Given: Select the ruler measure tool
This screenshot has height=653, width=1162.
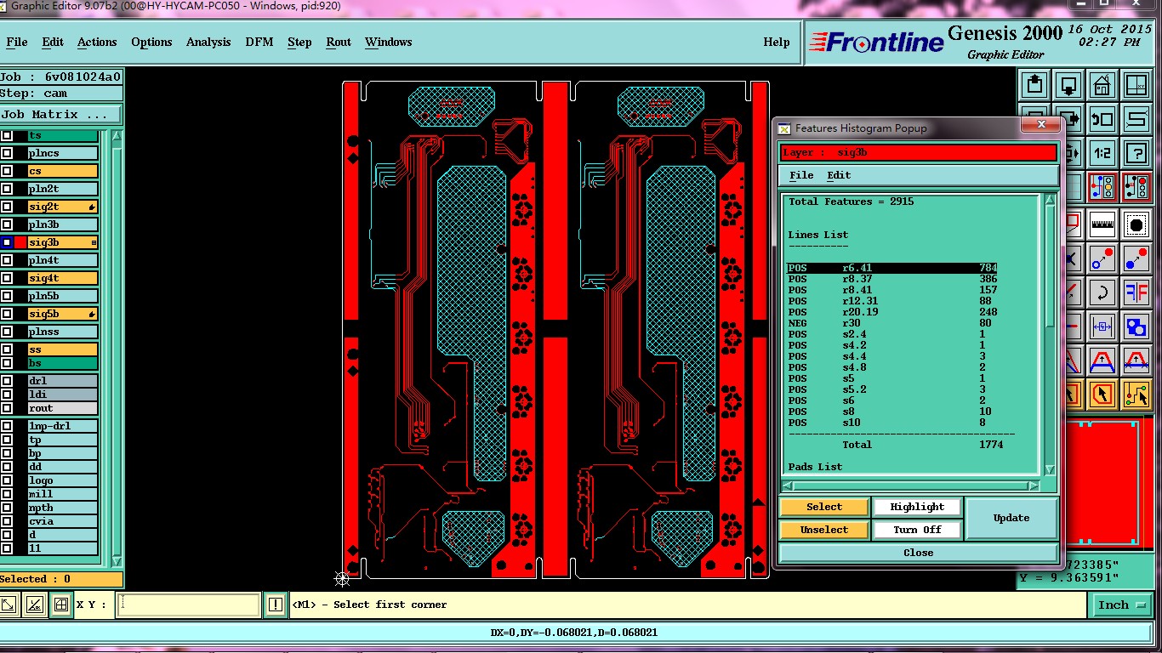Looking at the screenshot, I should [1102, 224].
